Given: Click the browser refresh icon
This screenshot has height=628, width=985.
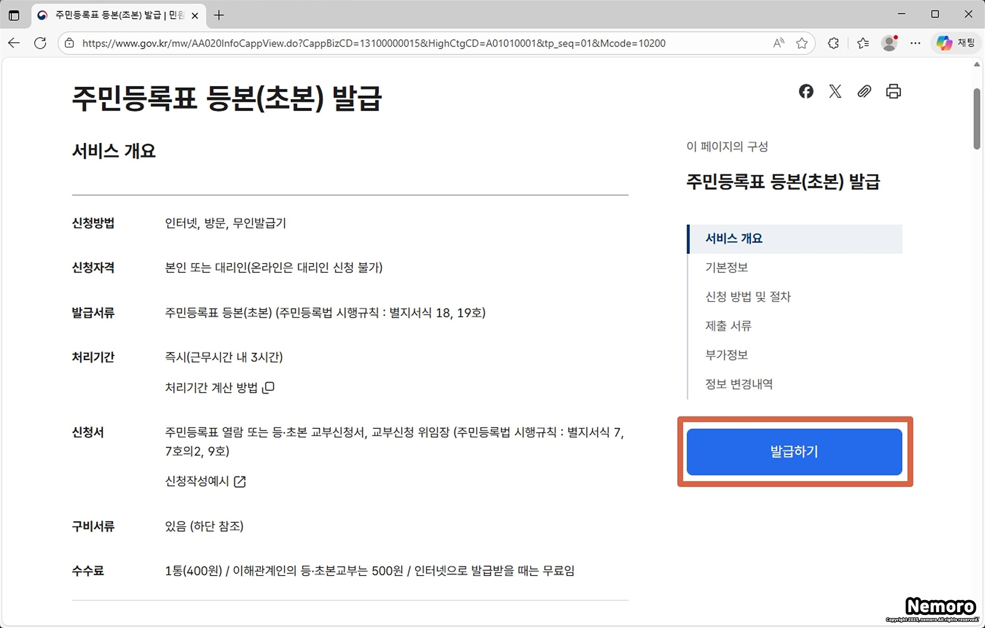Looking at the screenshot, I should tap(40, 43).
